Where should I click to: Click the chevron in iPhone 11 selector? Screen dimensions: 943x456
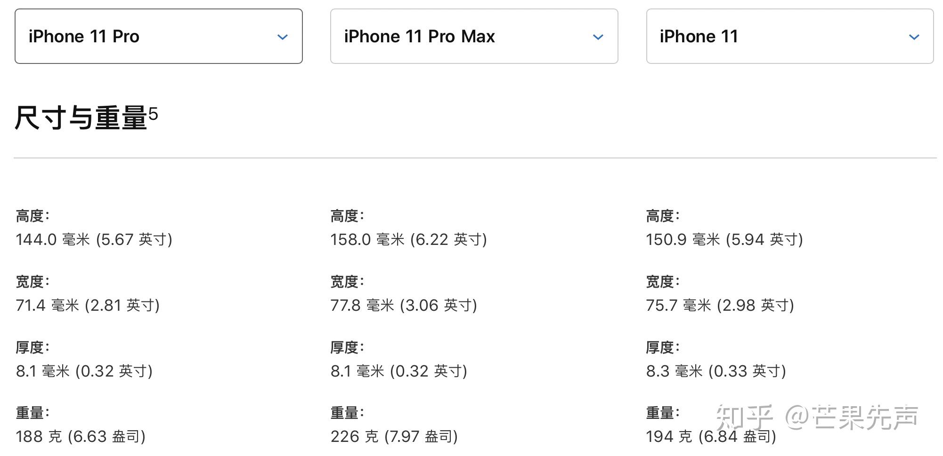(914, 37)
